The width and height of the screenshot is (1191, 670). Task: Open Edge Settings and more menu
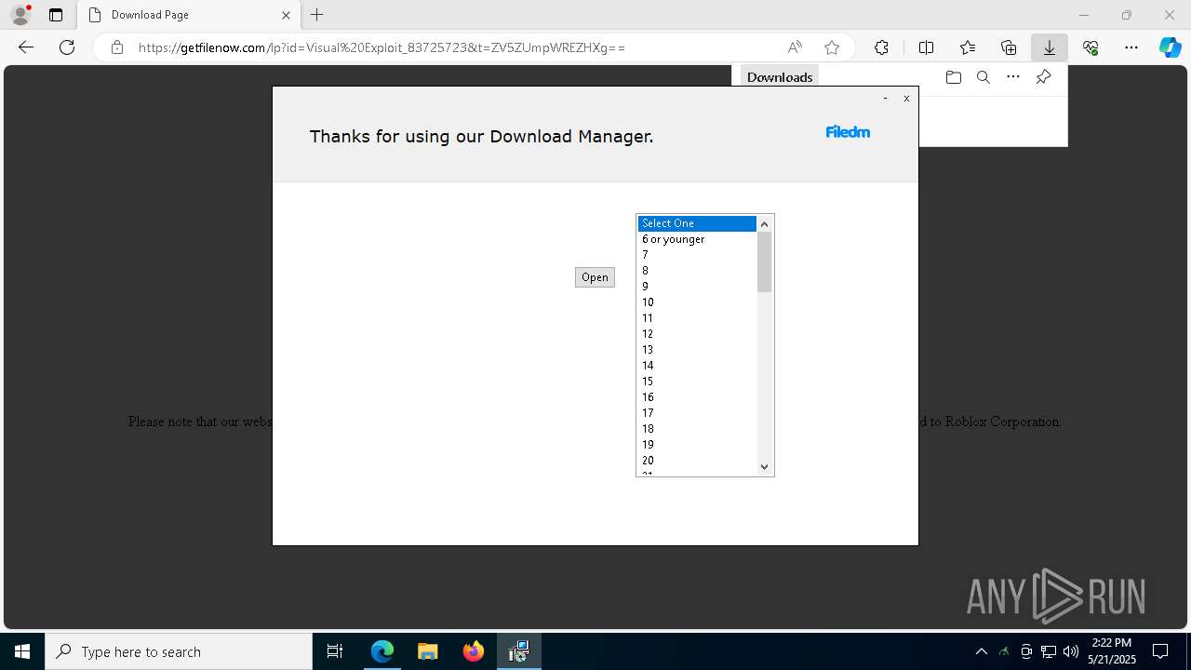pos(1131,47)
